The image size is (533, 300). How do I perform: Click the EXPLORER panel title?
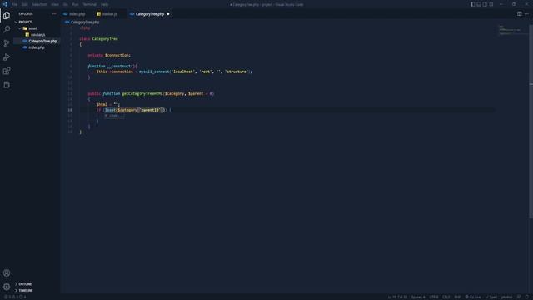point(26,14)
